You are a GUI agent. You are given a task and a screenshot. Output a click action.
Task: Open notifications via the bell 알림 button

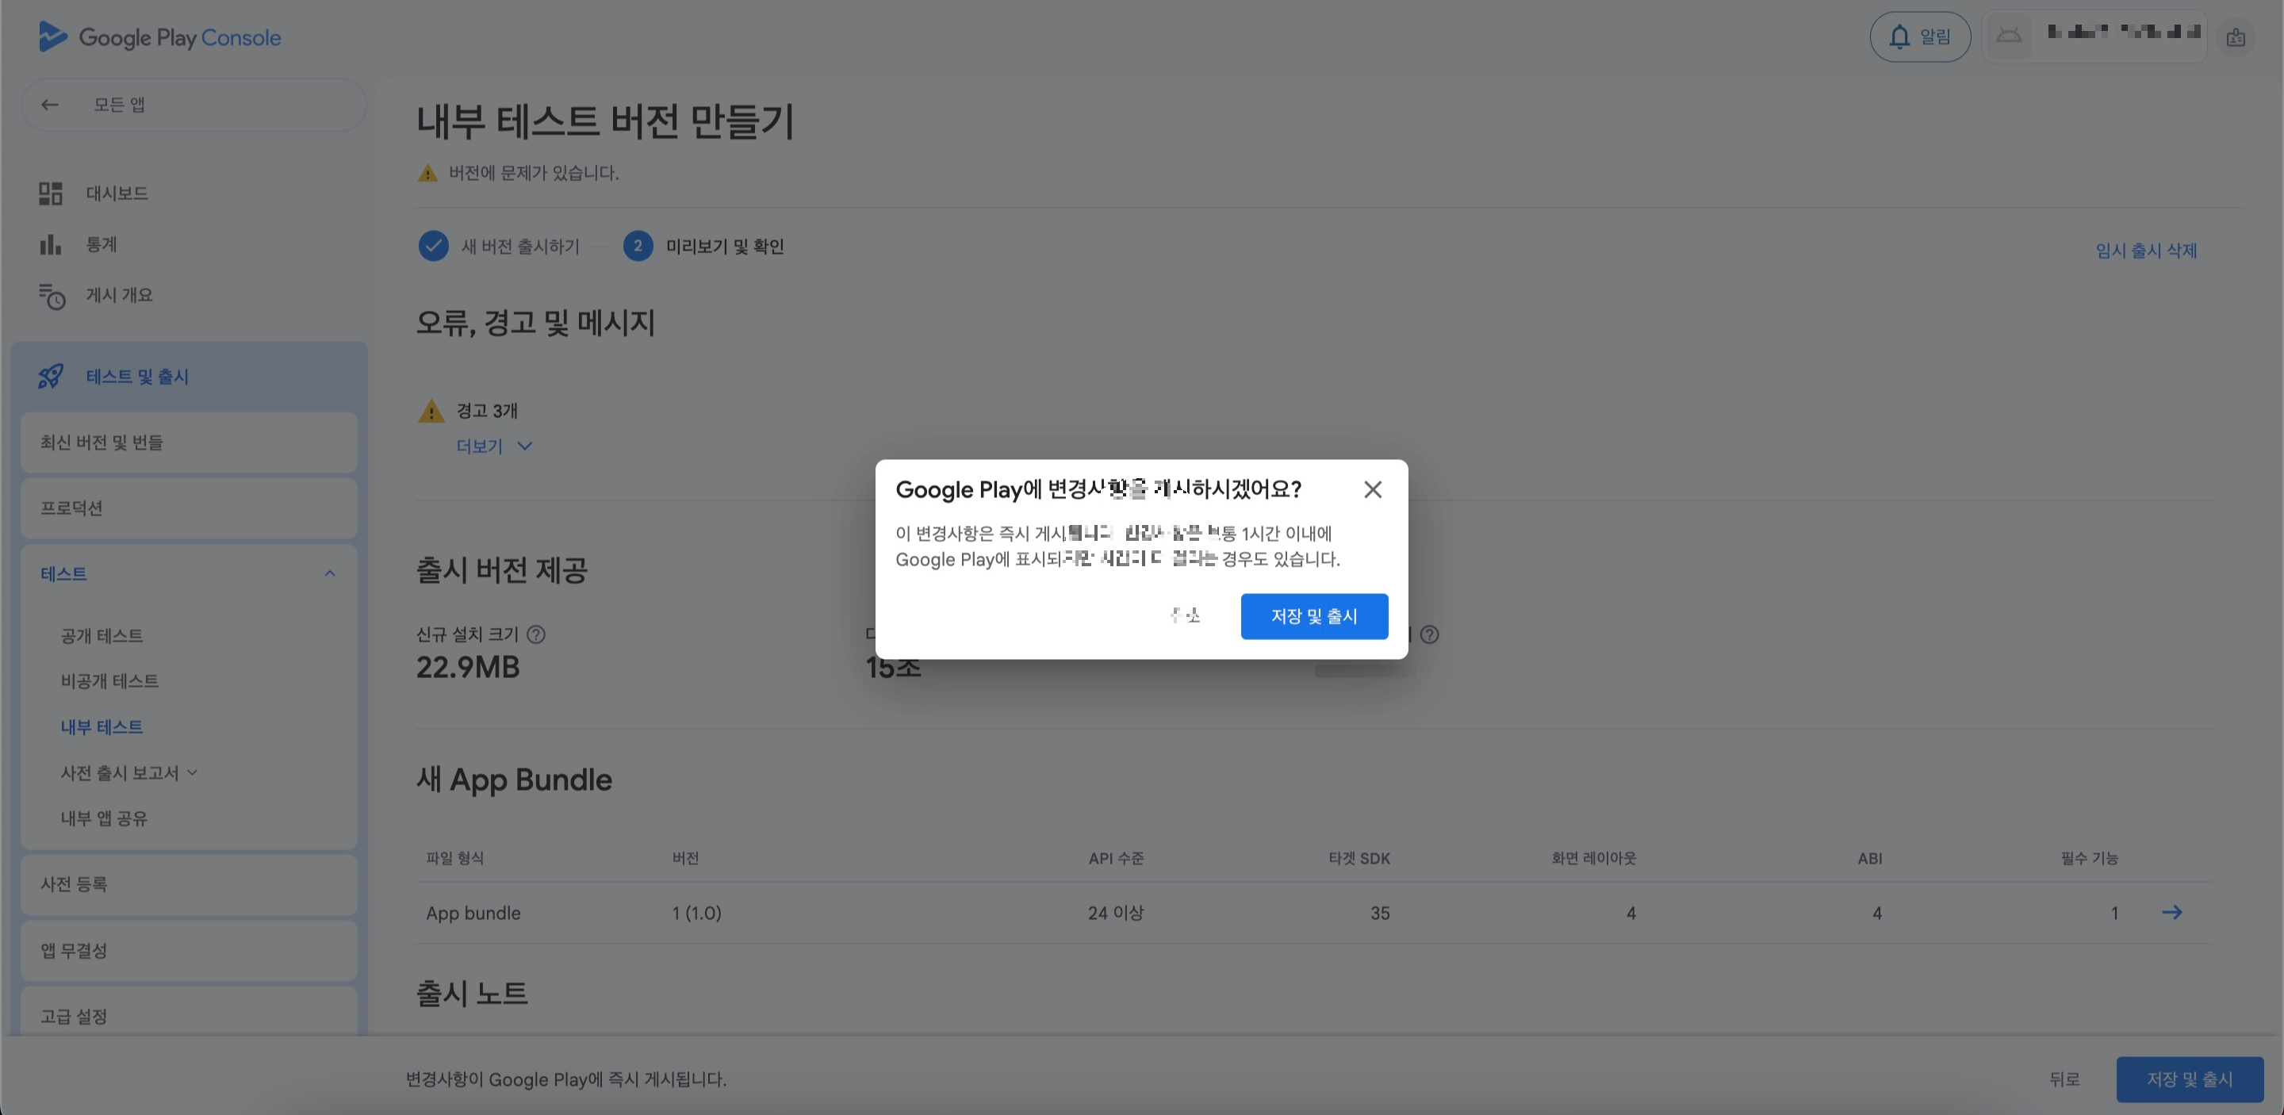coord(1919,36)
